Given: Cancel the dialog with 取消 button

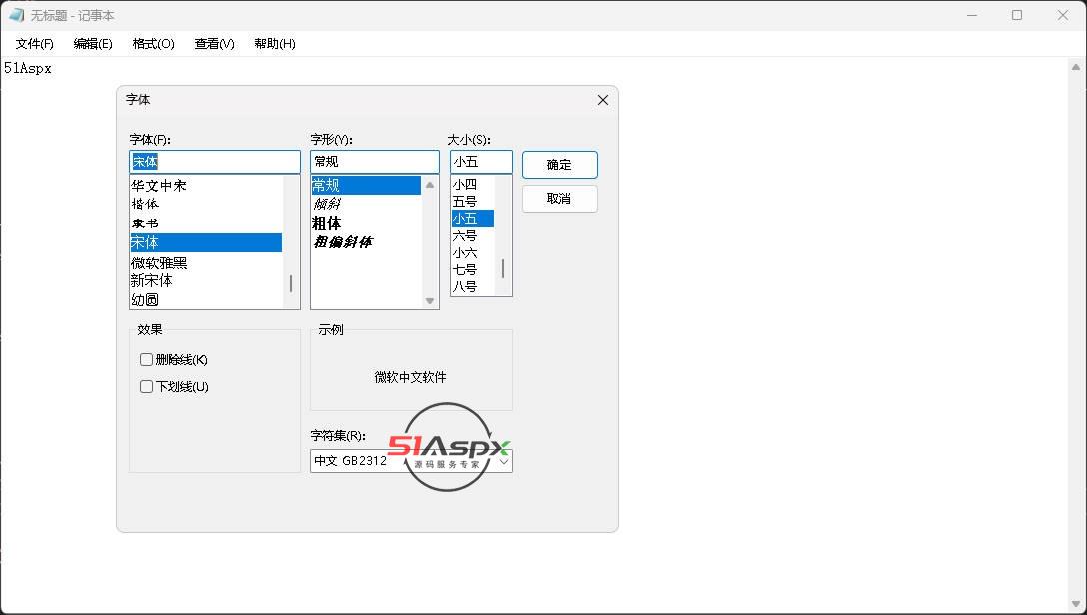Looking at the screenshot, I should coord(559,199).
